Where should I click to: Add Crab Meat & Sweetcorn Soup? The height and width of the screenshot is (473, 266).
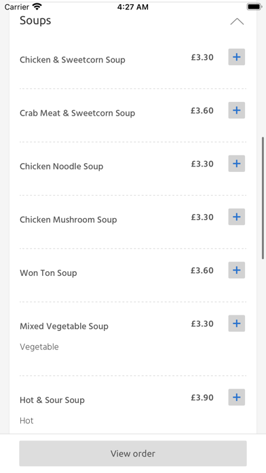(x=236, y=110)
